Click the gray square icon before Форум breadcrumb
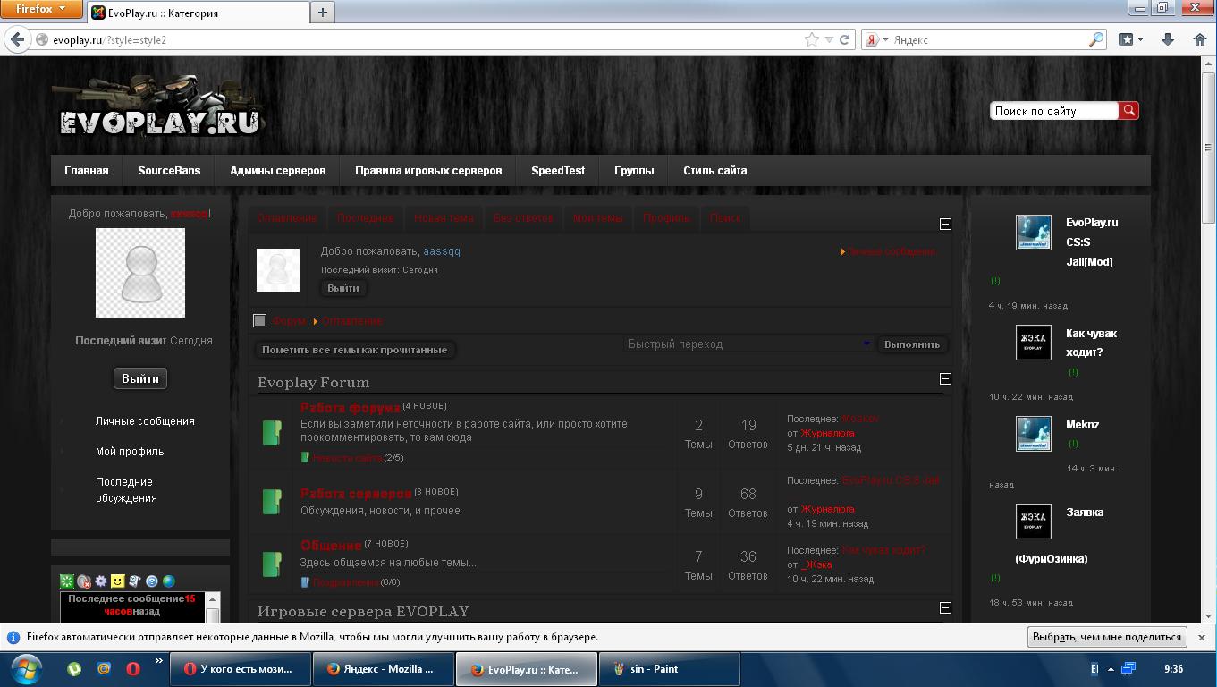The height and width of the screenshot is (687, 1217). (x=260, y=320)
